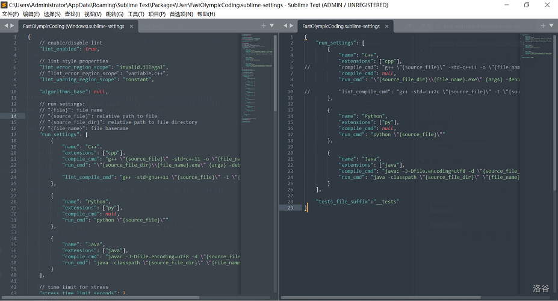Image resolution: width=558 pixels, height=301 pixels.
Task: Close the right pane FastOlympicCoding.sublime-settings tab
Action: (x=387, y=26)
